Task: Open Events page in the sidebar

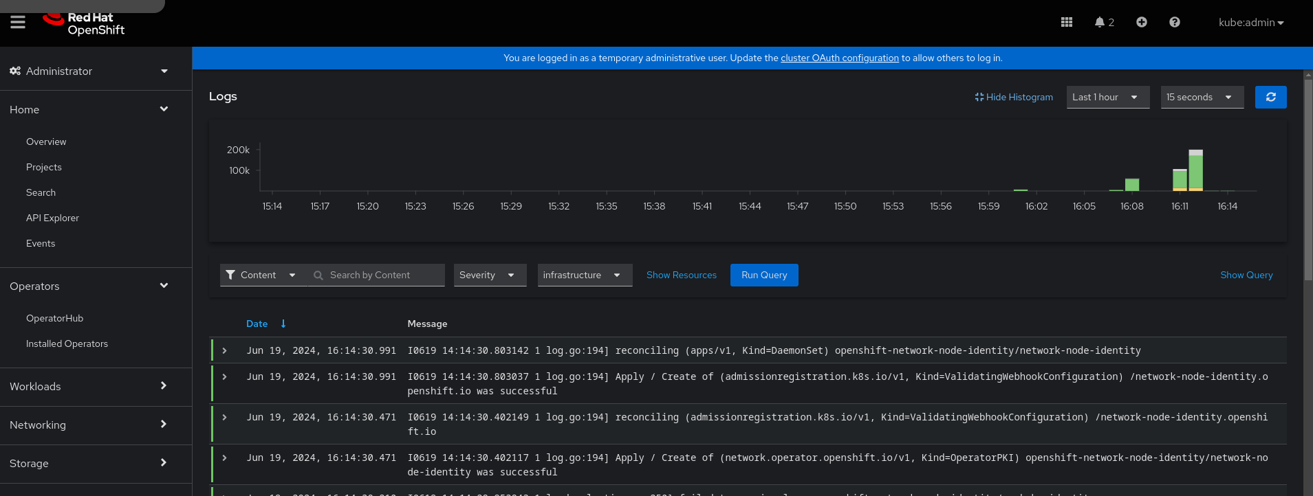Action: pos(41,244)
